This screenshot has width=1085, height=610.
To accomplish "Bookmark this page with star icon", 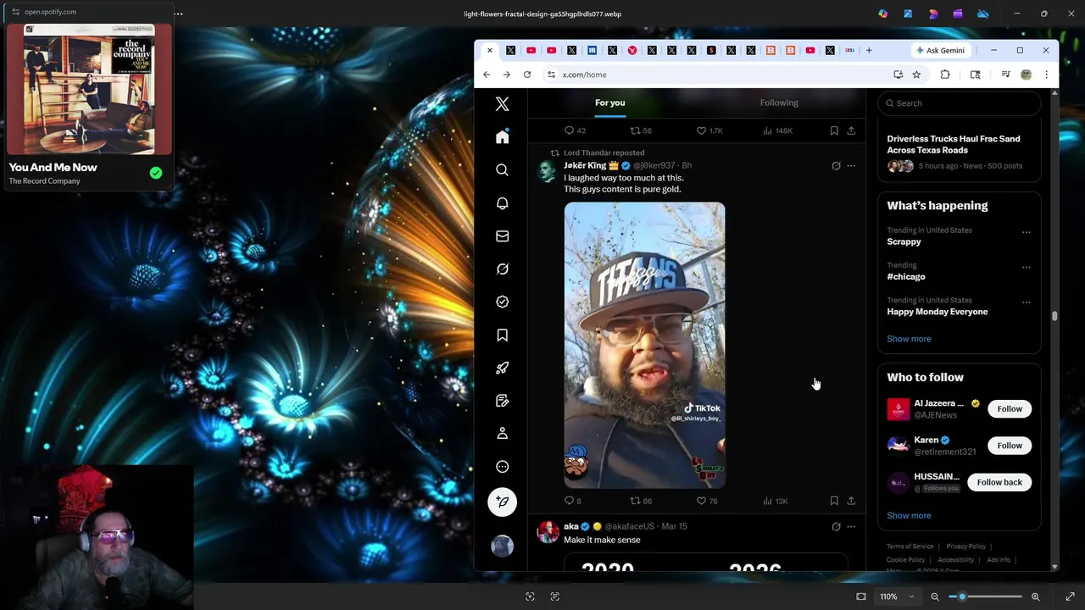I will coord(916,75).
